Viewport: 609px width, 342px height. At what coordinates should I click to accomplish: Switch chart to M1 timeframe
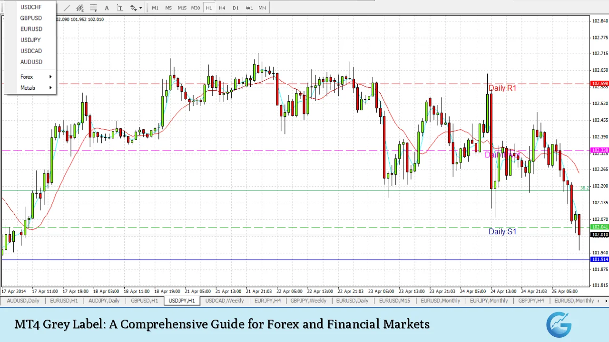[155, 8]
